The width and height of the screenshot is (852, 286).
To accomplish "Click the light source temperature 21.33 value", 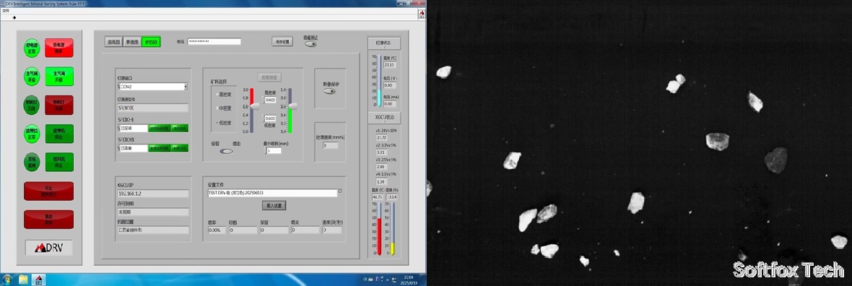I will coord(390,65).
